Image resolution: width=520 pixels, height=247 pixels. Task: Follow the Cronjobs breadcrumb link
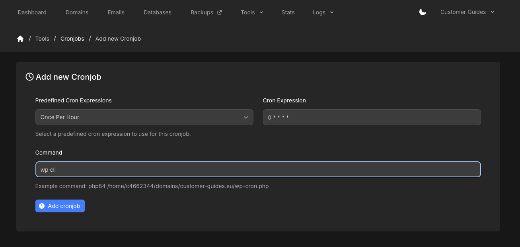pos(72,39)
